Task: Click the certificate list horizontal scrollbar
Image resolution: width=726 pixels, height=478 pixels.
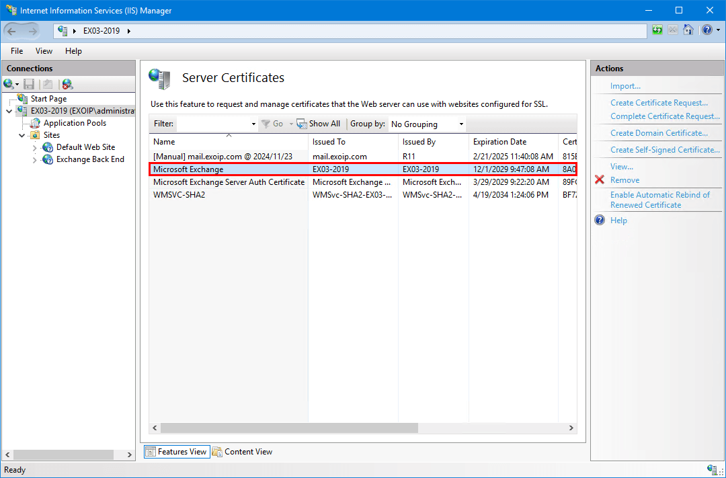Action: [289, 428]
